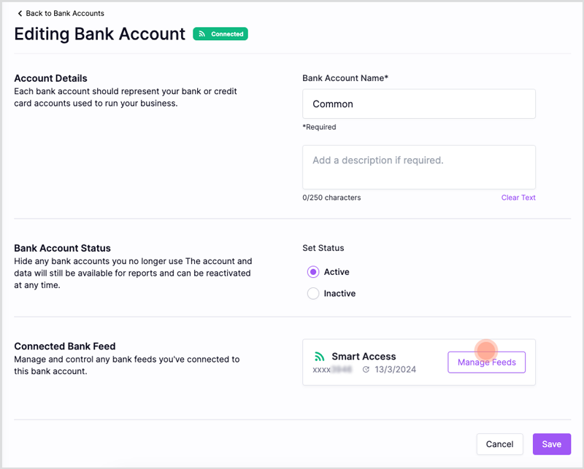584x469 pixels.
Task: Click the Clear Text link
Action: 518,198
